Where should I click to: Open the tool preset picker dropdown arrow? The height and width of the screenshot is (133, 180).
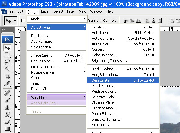[15, 21]
